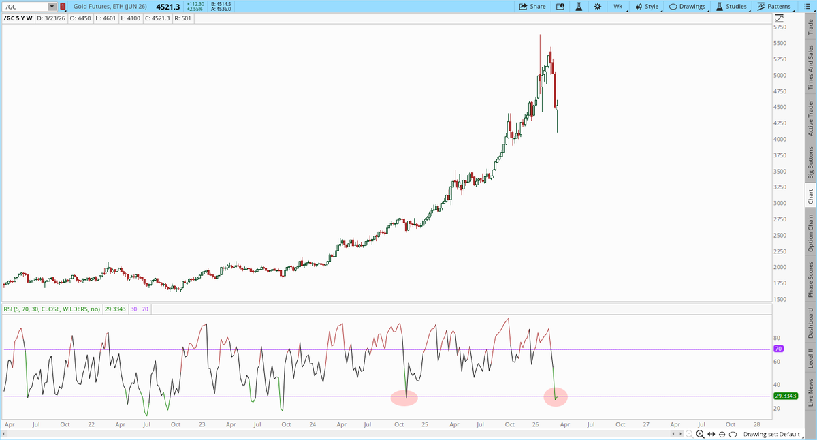Click the 5750 price axis label
Viewport: 817px width, 440px height.
[780, 28]
